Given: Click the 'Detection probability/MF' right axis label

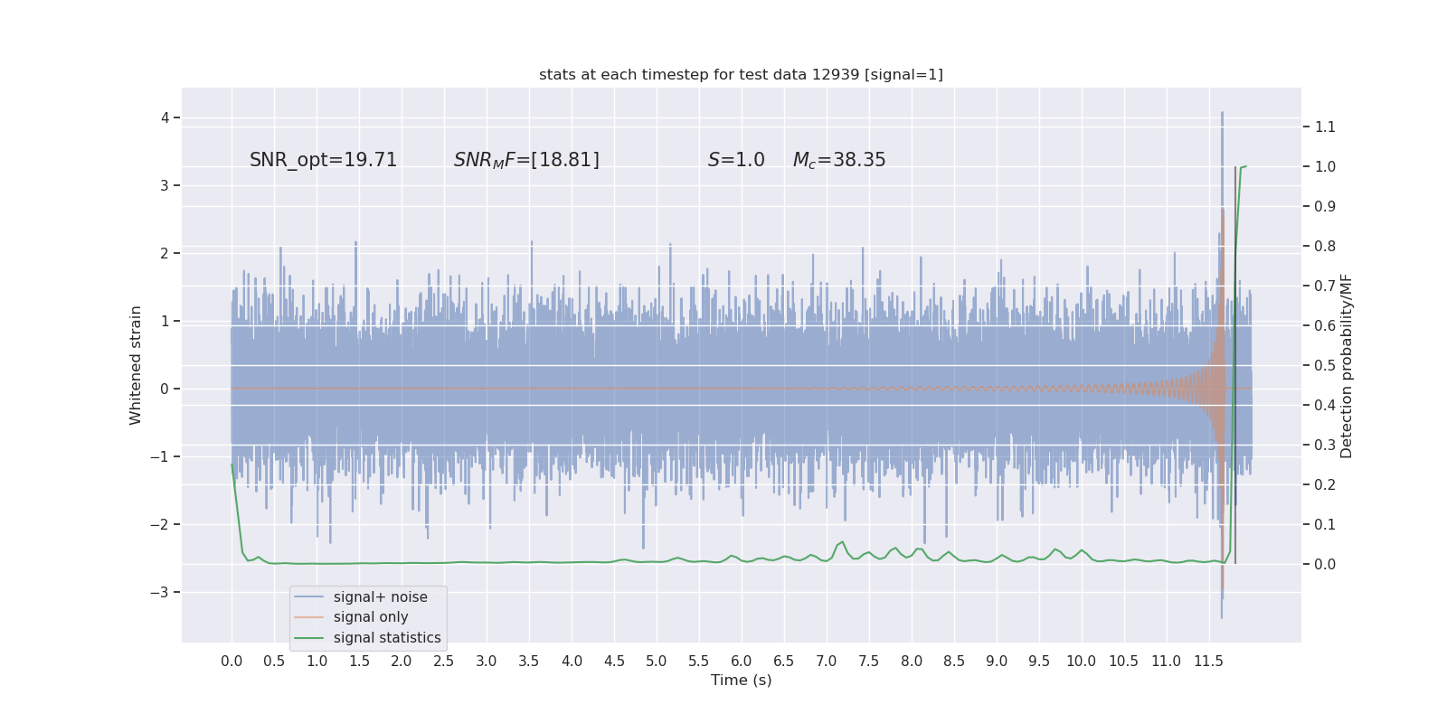Looking at the screenshot, I should click(x=1347, y=366).
